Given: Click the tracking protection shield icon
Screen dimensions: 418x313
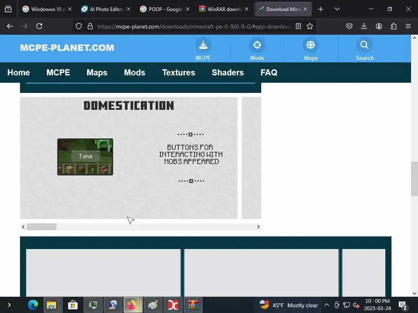Looking at the screenshot, I should click(x=79, y=26).
